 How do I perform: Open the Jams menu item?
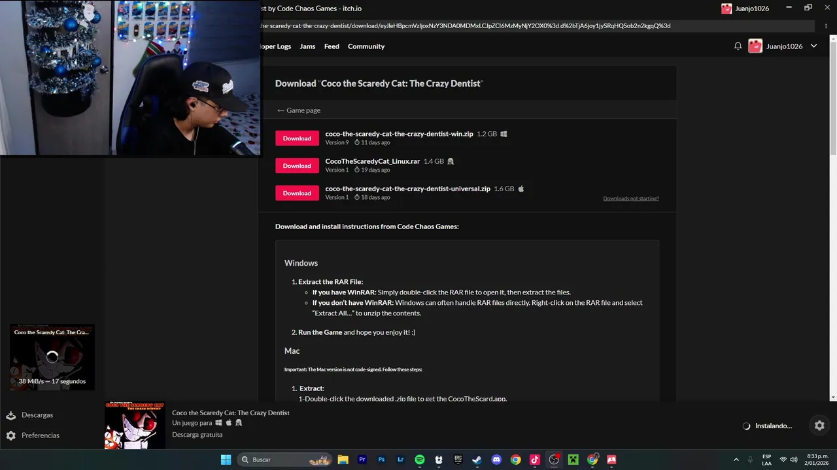pyautogui.click(x=307, y=46)
